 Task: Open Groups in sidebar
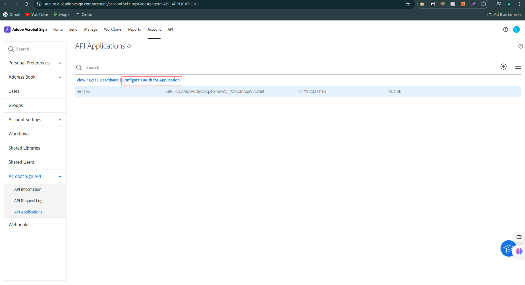(35, 106)
